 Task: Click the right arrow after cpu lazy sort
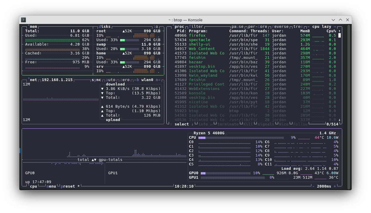pos(335,27)
